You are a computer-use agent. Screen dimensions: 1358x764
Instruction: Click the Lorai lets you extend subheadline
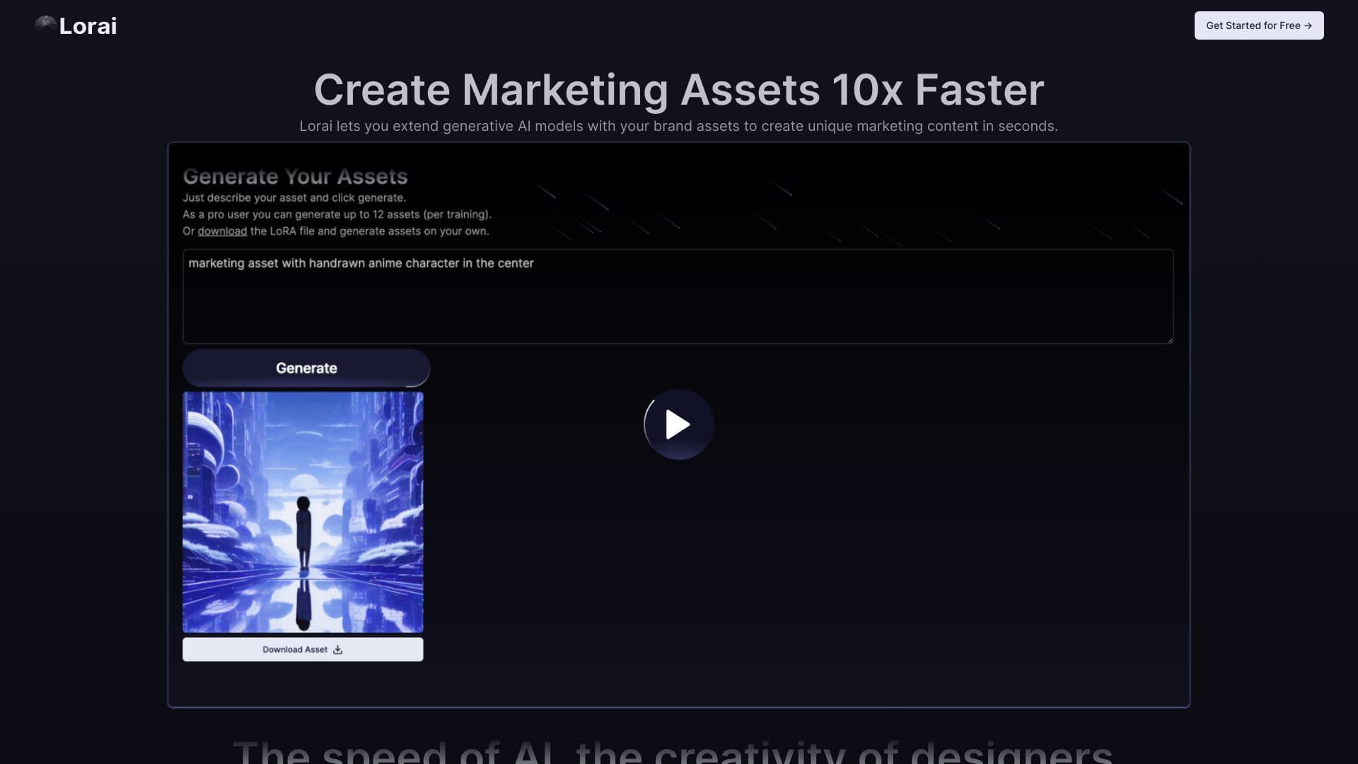click(x=678, y=126)
